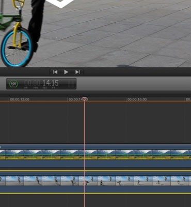Click the rightmost dancer thumbnail frame

[x=181, y=181]
